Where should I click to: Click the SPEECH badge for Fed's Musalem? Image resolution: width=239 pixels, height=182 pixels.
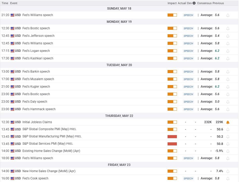pos(188,79)
